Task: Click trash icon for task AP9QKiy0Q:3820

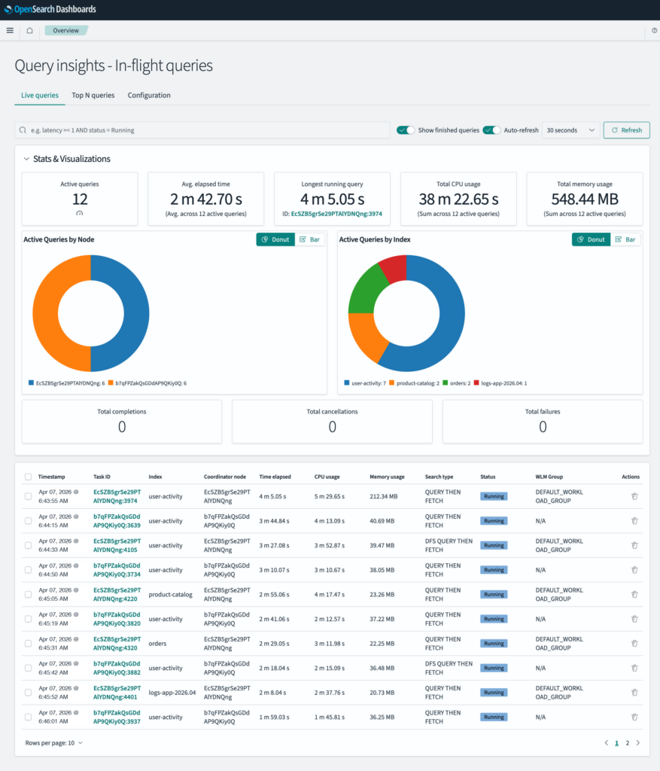Action: click(x=634, y=619)
